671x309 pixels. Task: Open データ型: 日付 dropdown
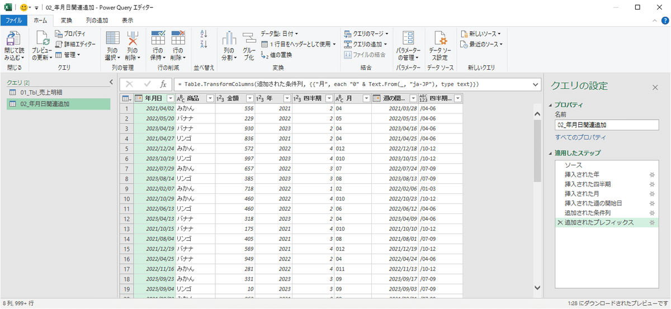click(x=280, y=34)
